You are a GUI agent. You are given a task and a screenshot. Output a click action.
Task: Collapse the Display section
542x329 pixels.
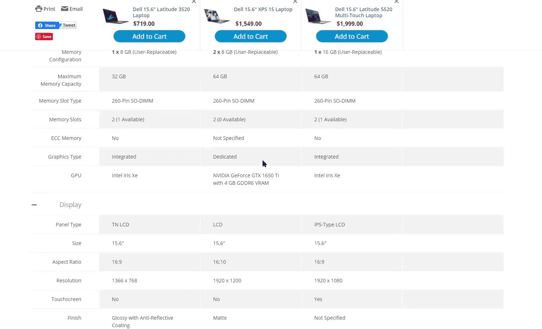[34, 205]
